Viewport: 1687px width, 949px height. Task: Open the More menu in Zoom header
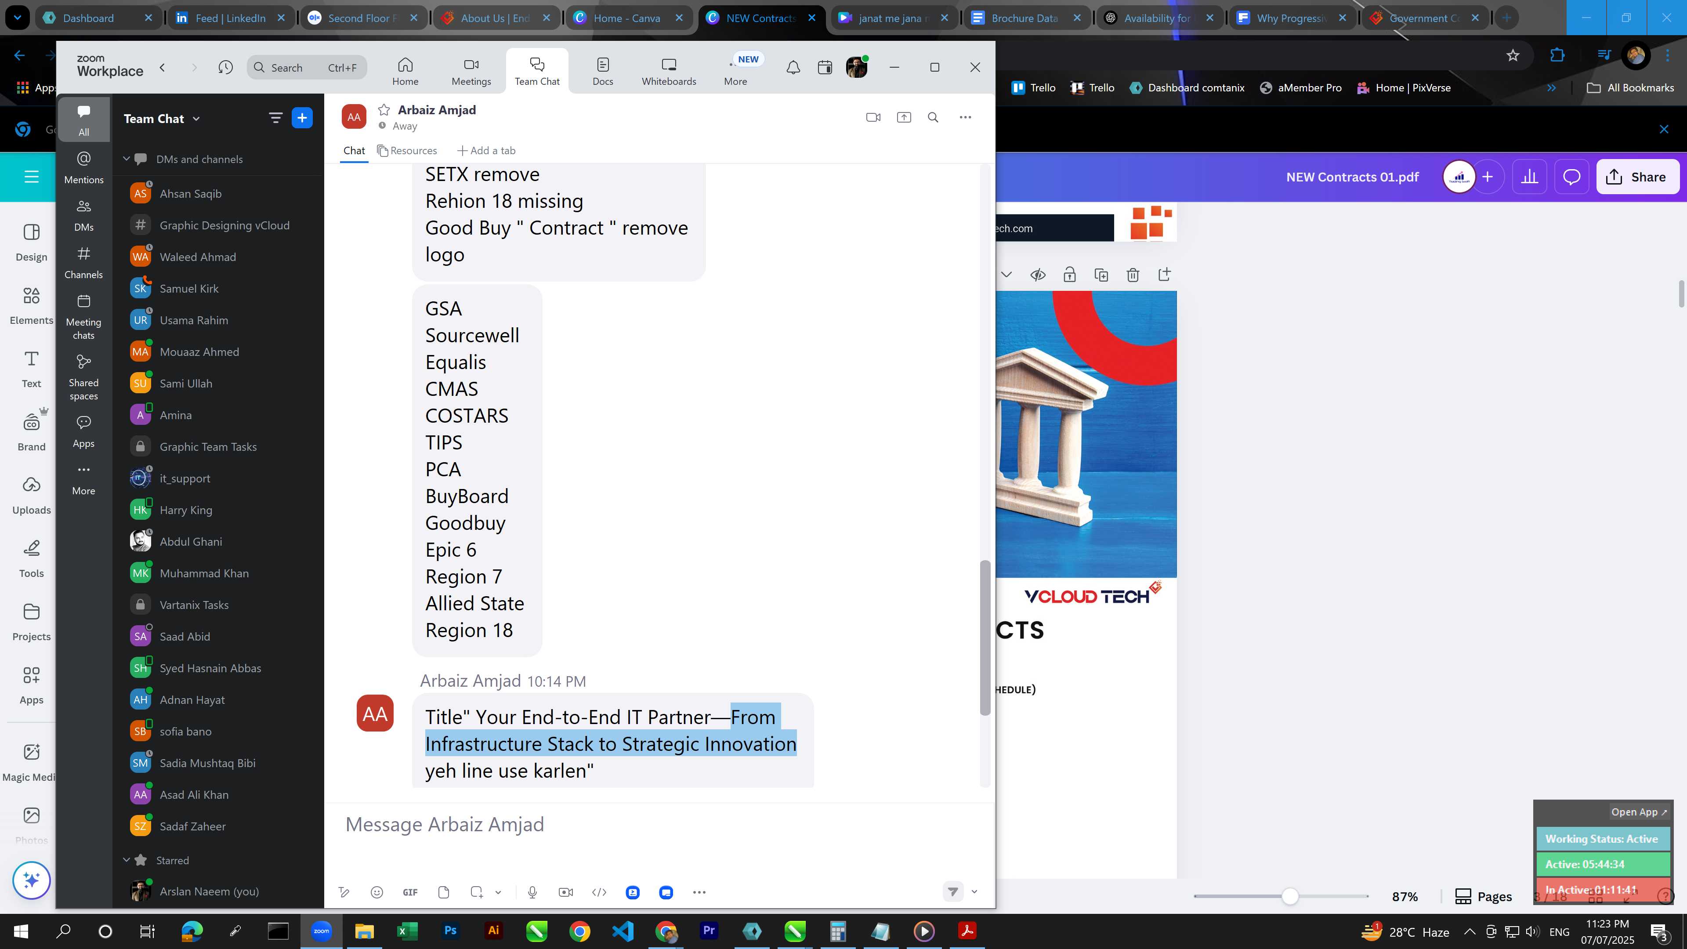pyautogui.click(x=735, y=71)
